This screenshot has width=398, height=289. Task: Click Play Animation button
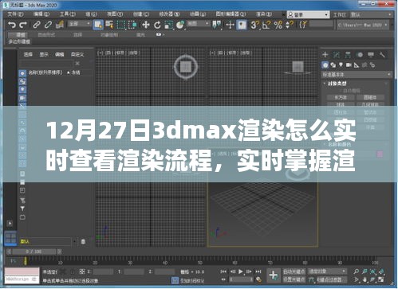[241, 271]
